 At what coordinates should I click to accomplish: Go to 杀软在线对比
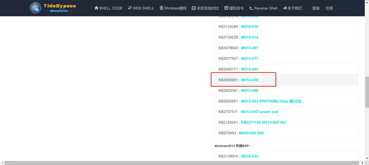pos(205,8)
